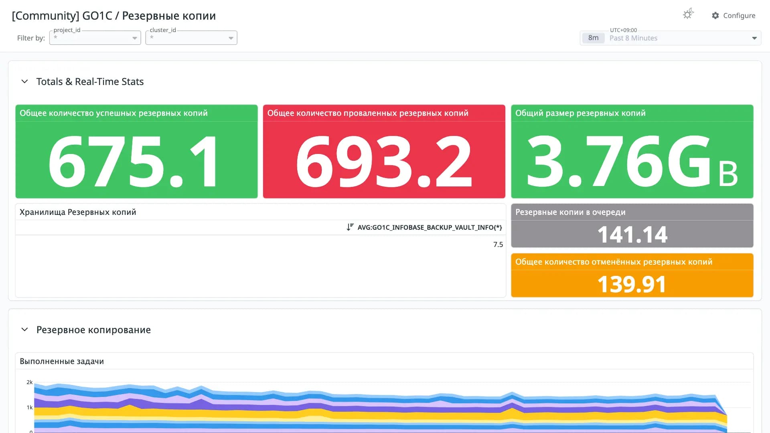Click the Резервные копии в очереди title
This screenshot has height=433, width=770.
(570, 212)
